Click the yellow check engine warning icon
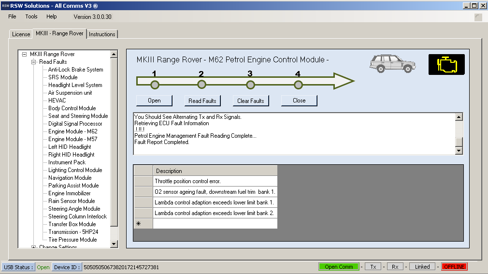488x274 pixels. point(446,64)
